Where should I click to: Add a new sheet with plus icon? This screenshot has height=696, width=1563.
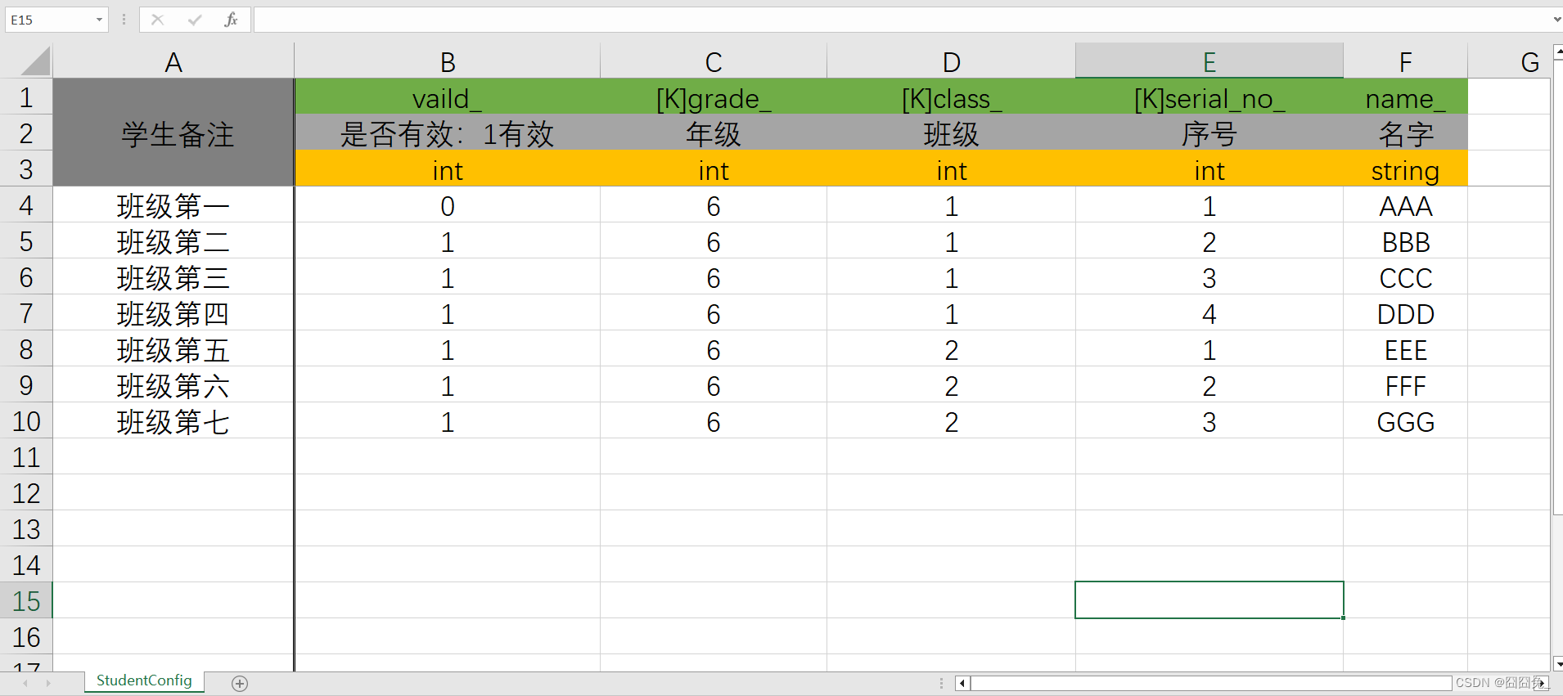240,684
